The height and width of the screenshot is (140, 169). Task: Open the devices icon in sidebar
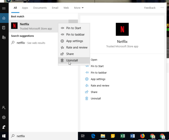4,37
